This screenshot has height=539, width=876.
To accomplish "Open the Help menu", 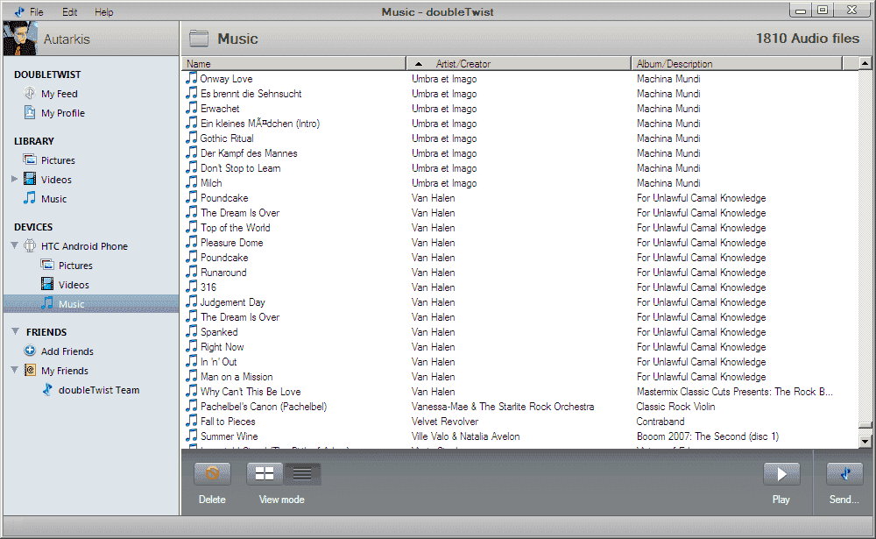I will [x=103, y=11].
